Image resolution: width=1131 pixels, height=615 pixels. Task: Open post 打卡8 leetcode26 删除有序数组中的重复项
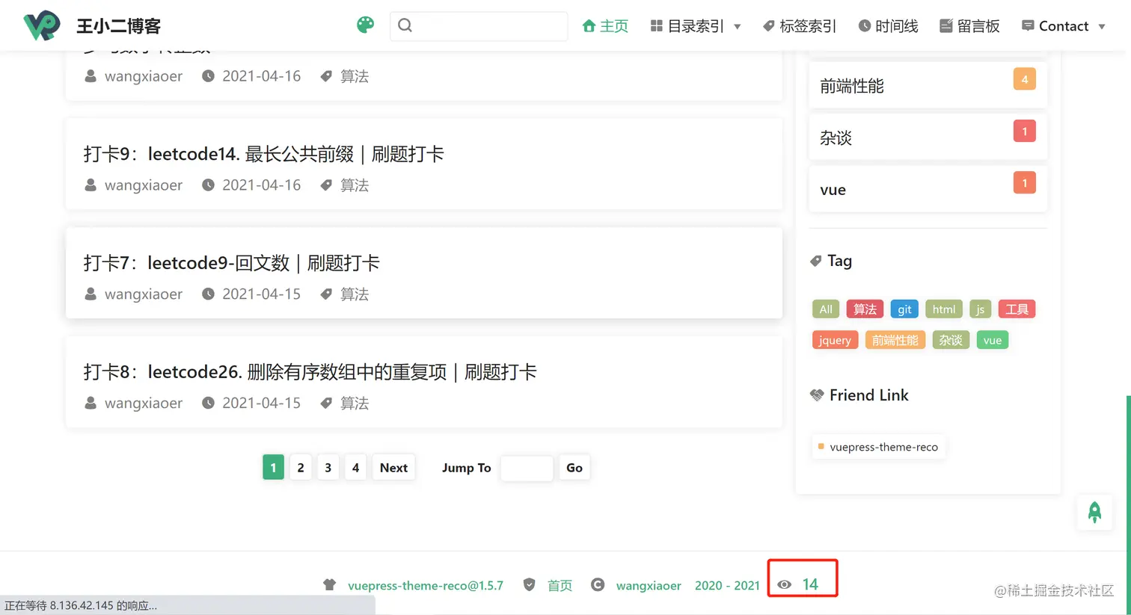[x=310, y=372]
